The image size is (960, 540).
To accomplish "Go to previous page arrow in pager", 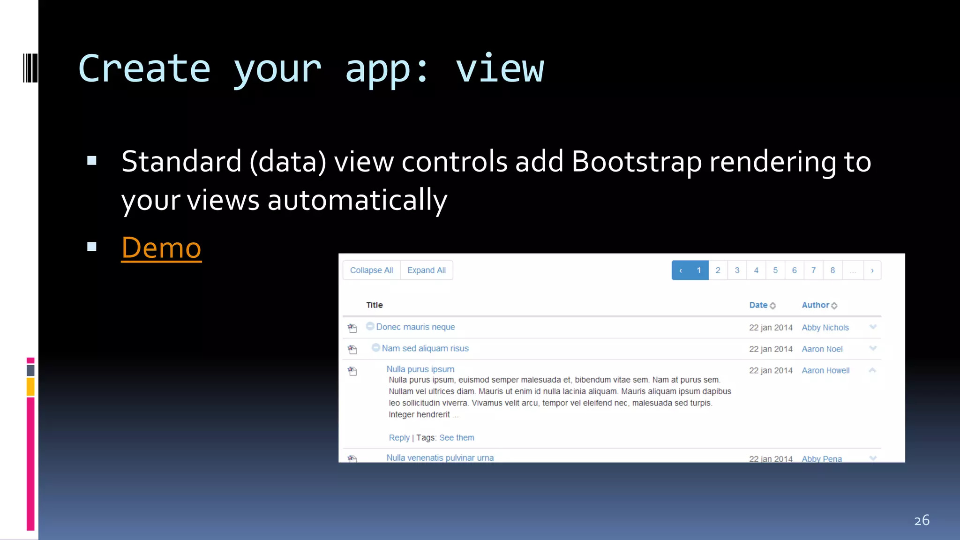I will (681, 270).
